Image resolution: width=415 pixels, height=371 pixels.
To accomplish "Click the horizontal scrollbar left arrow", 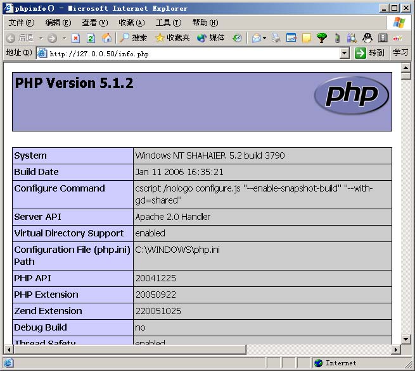I will [9, 350].
